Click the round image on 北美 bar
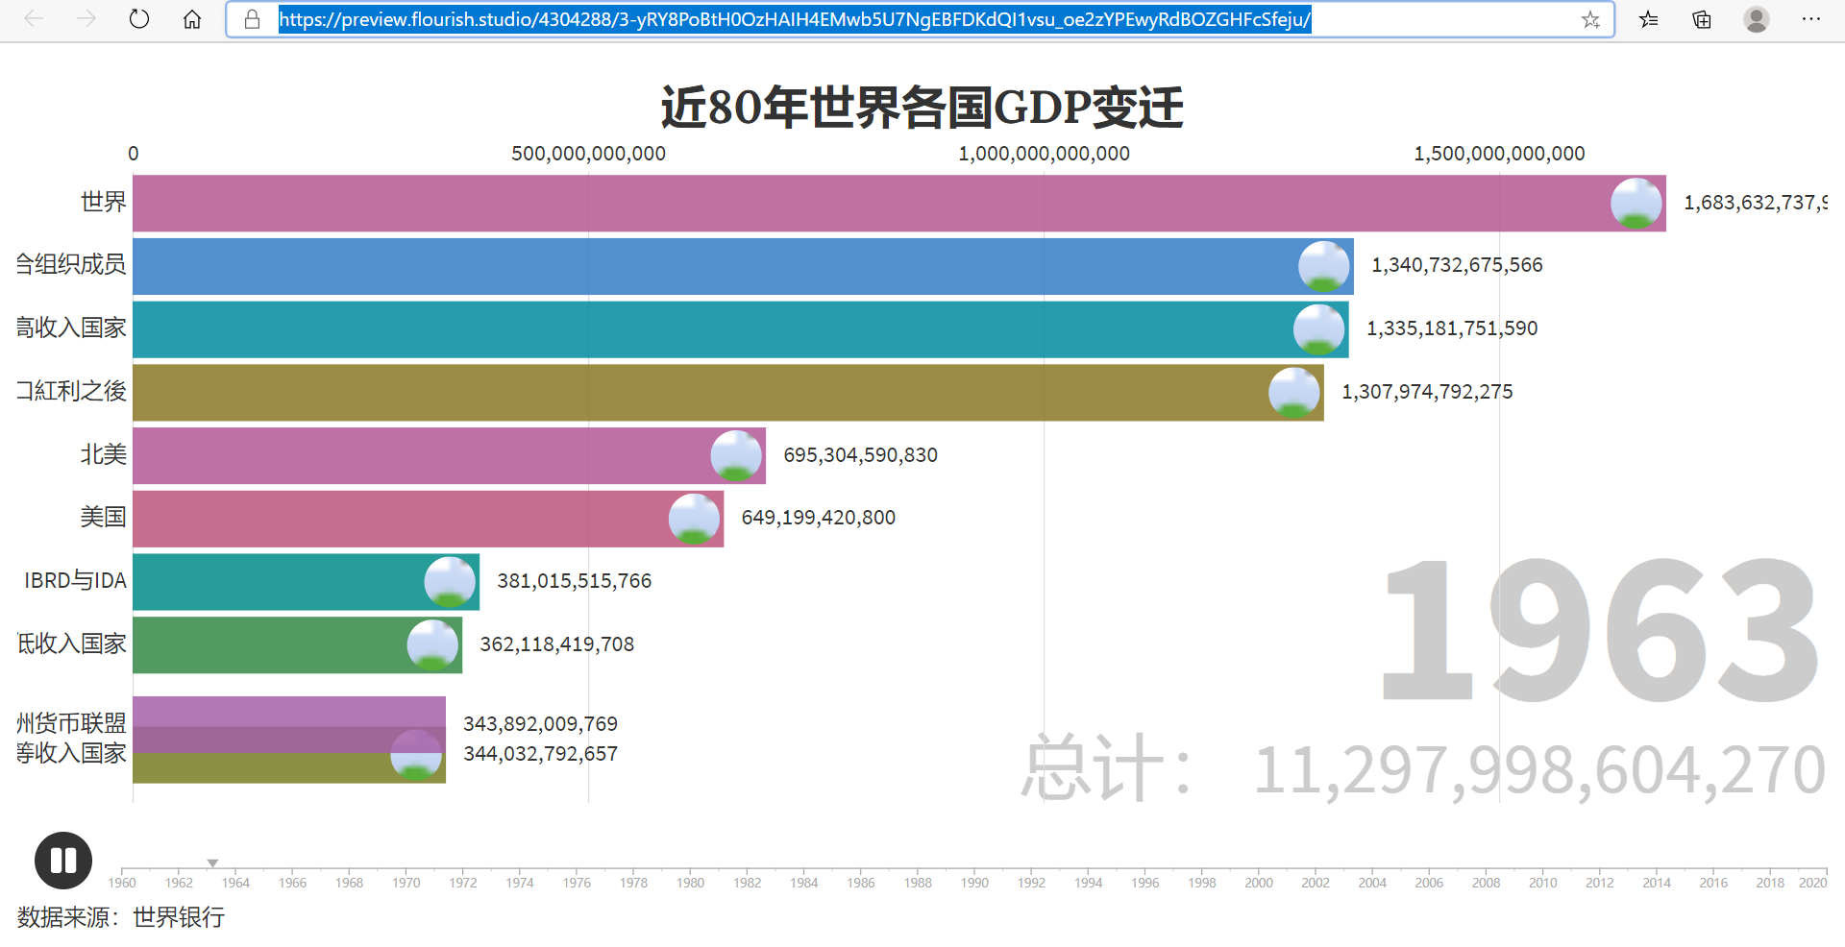 736,455
